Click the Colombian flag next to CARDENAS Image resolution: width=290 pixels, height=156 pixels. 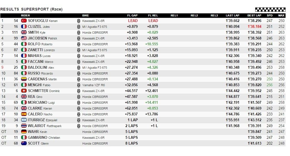click(24, 79)
